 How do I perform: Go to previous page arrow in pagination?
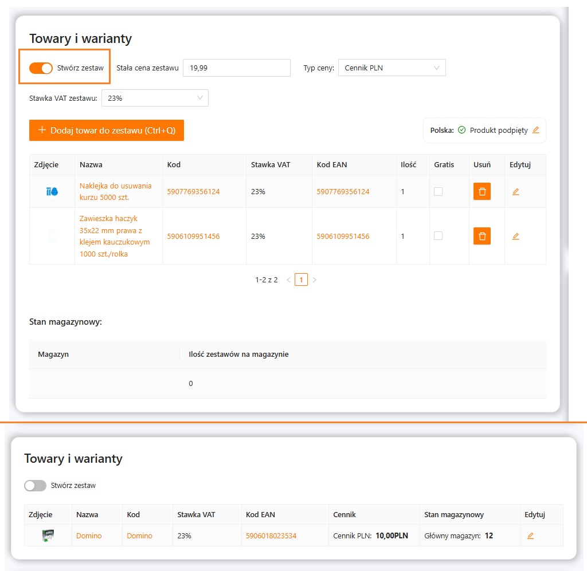288,280
